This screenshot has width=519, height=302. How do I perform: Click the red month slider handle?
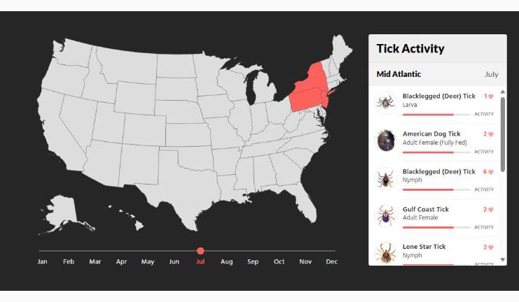[x=200, y=250]
